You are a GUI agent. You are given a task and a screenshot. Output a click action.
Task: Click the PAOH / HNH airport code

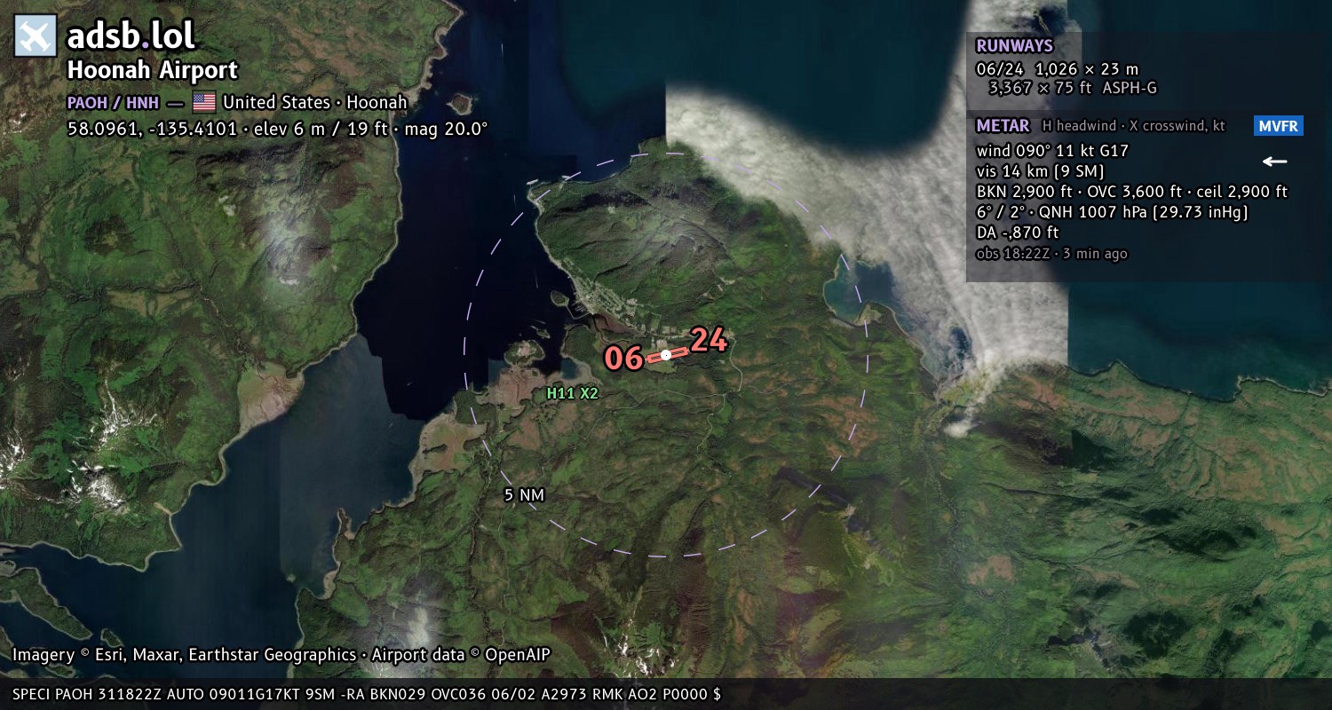tap(113, 102)
